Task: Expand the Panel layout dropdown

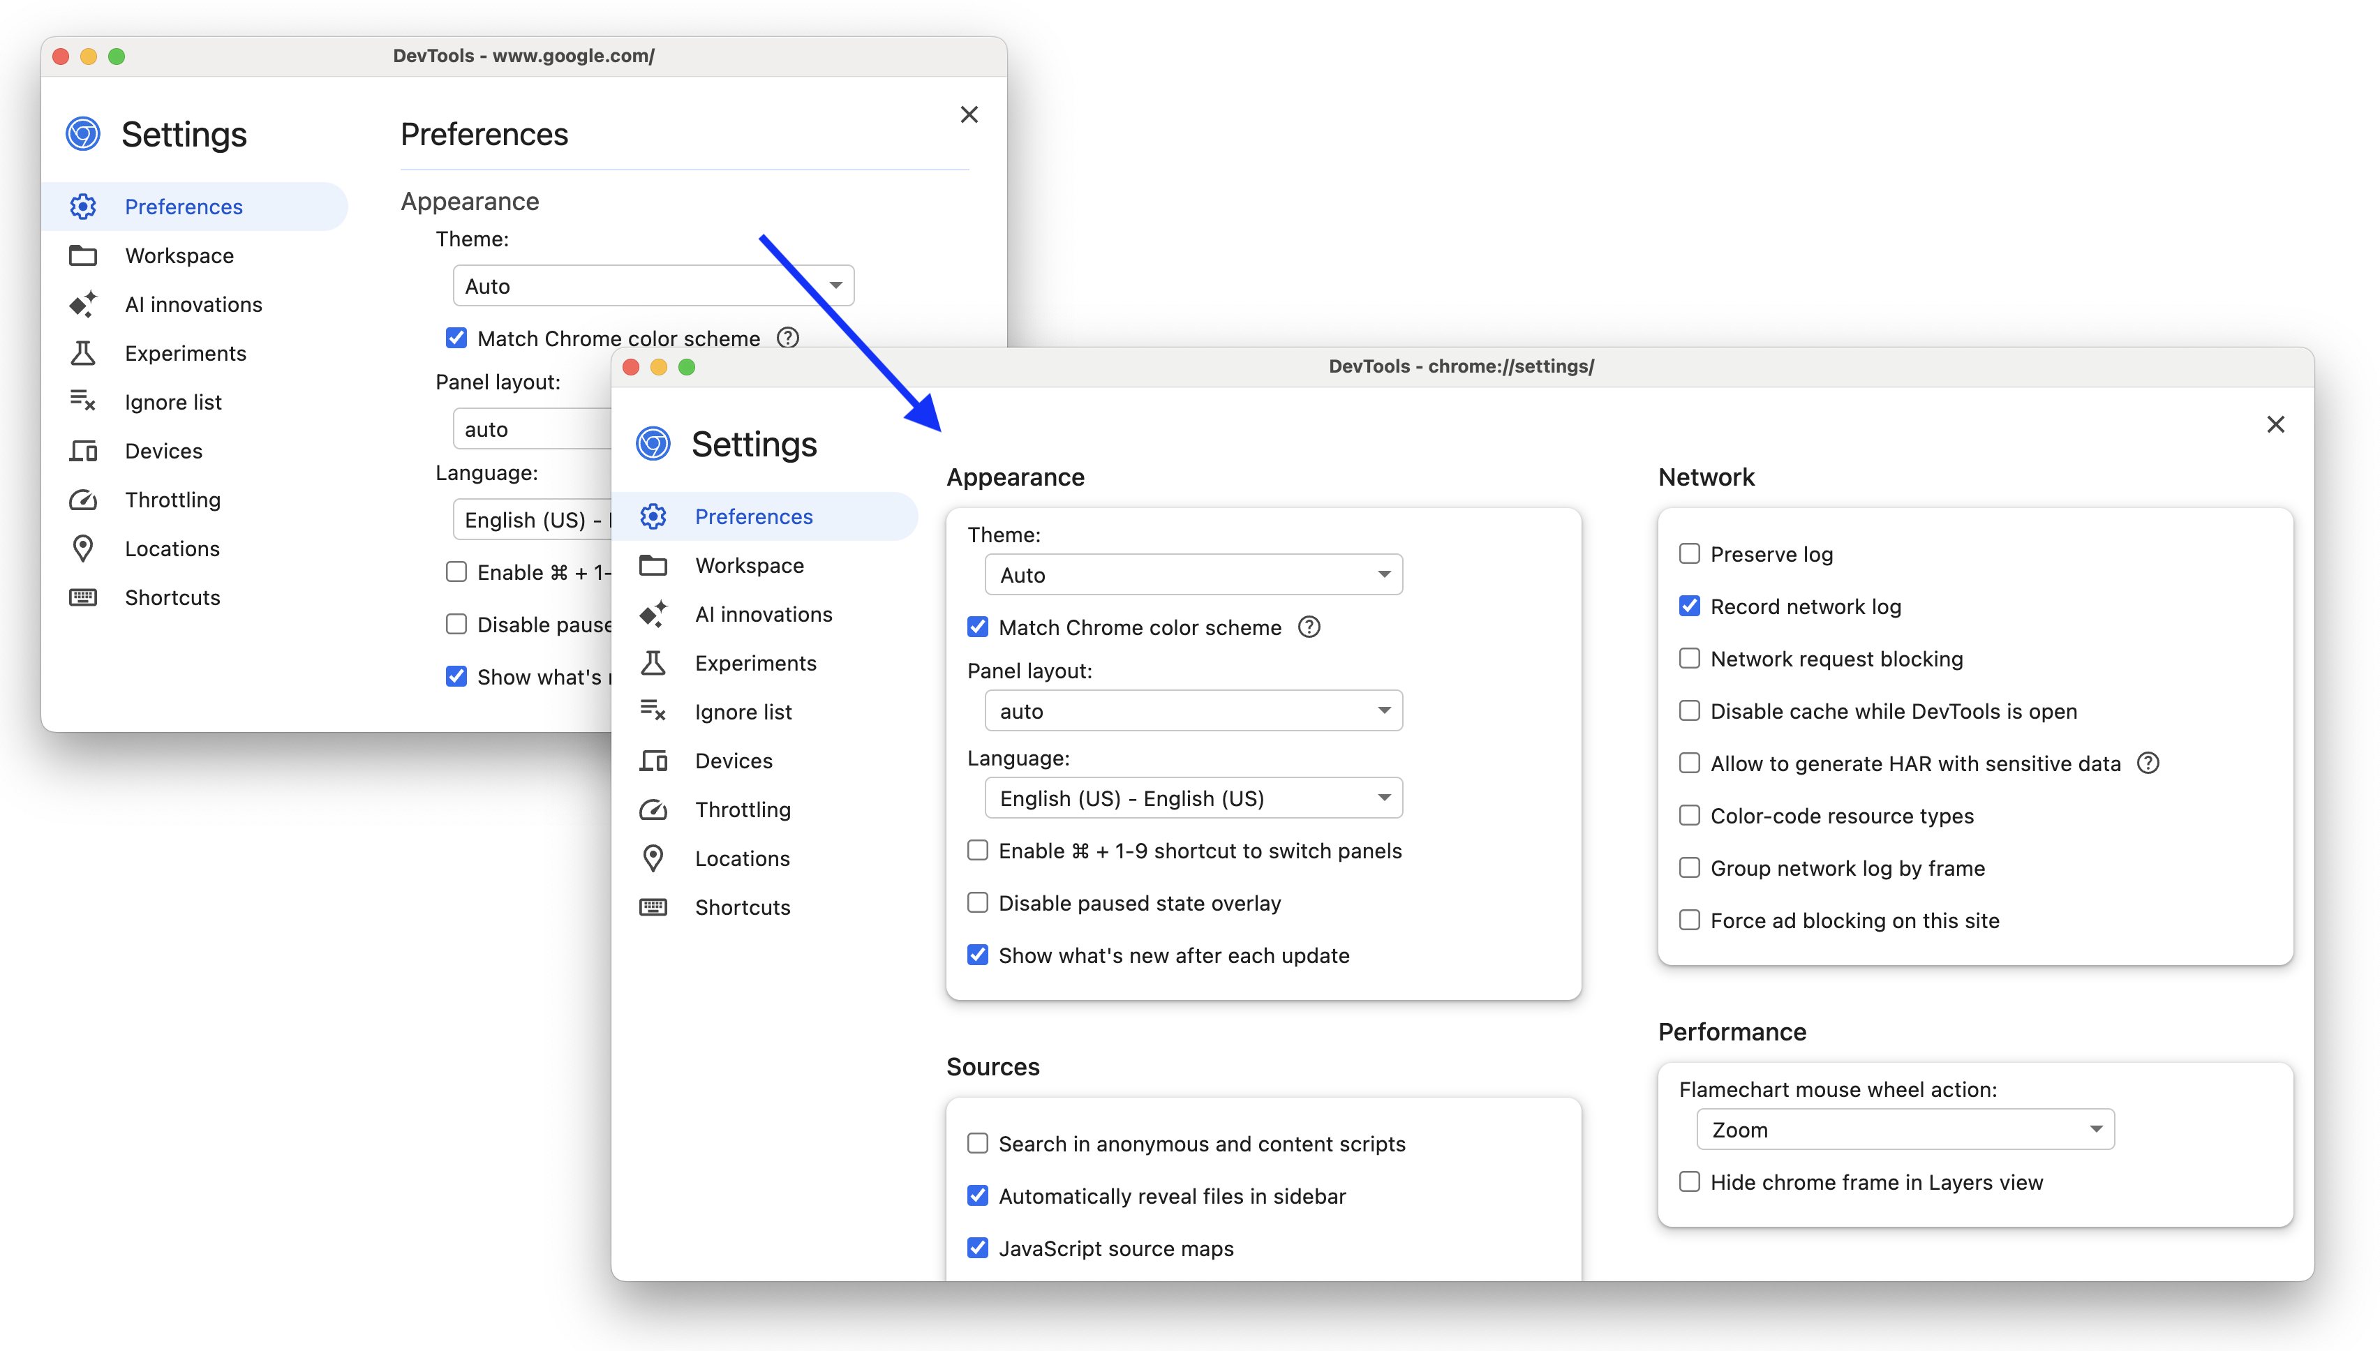Action: tap(1191, 709)
